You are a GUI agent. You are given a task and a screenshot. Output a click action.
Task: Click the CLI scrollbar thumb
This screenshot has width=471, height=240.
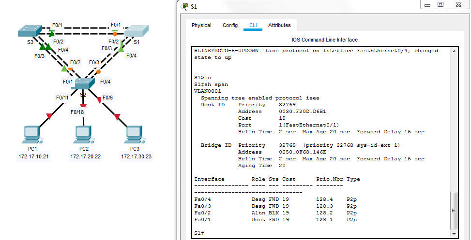(x=454, y=211)
